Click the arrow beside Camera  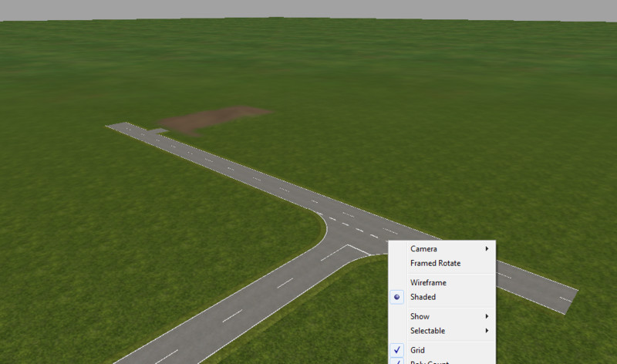pos(486,249)
